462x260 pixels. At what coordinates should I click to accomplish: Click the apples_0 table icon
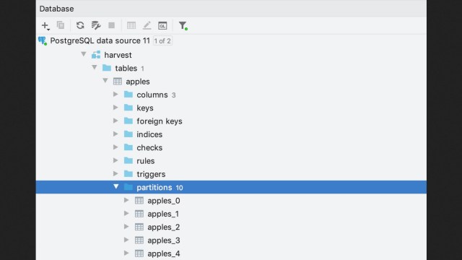coord(139,201)
